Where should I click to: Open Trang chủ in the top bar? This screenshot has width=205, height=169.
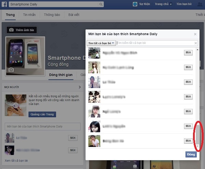[x=161, y=4]
